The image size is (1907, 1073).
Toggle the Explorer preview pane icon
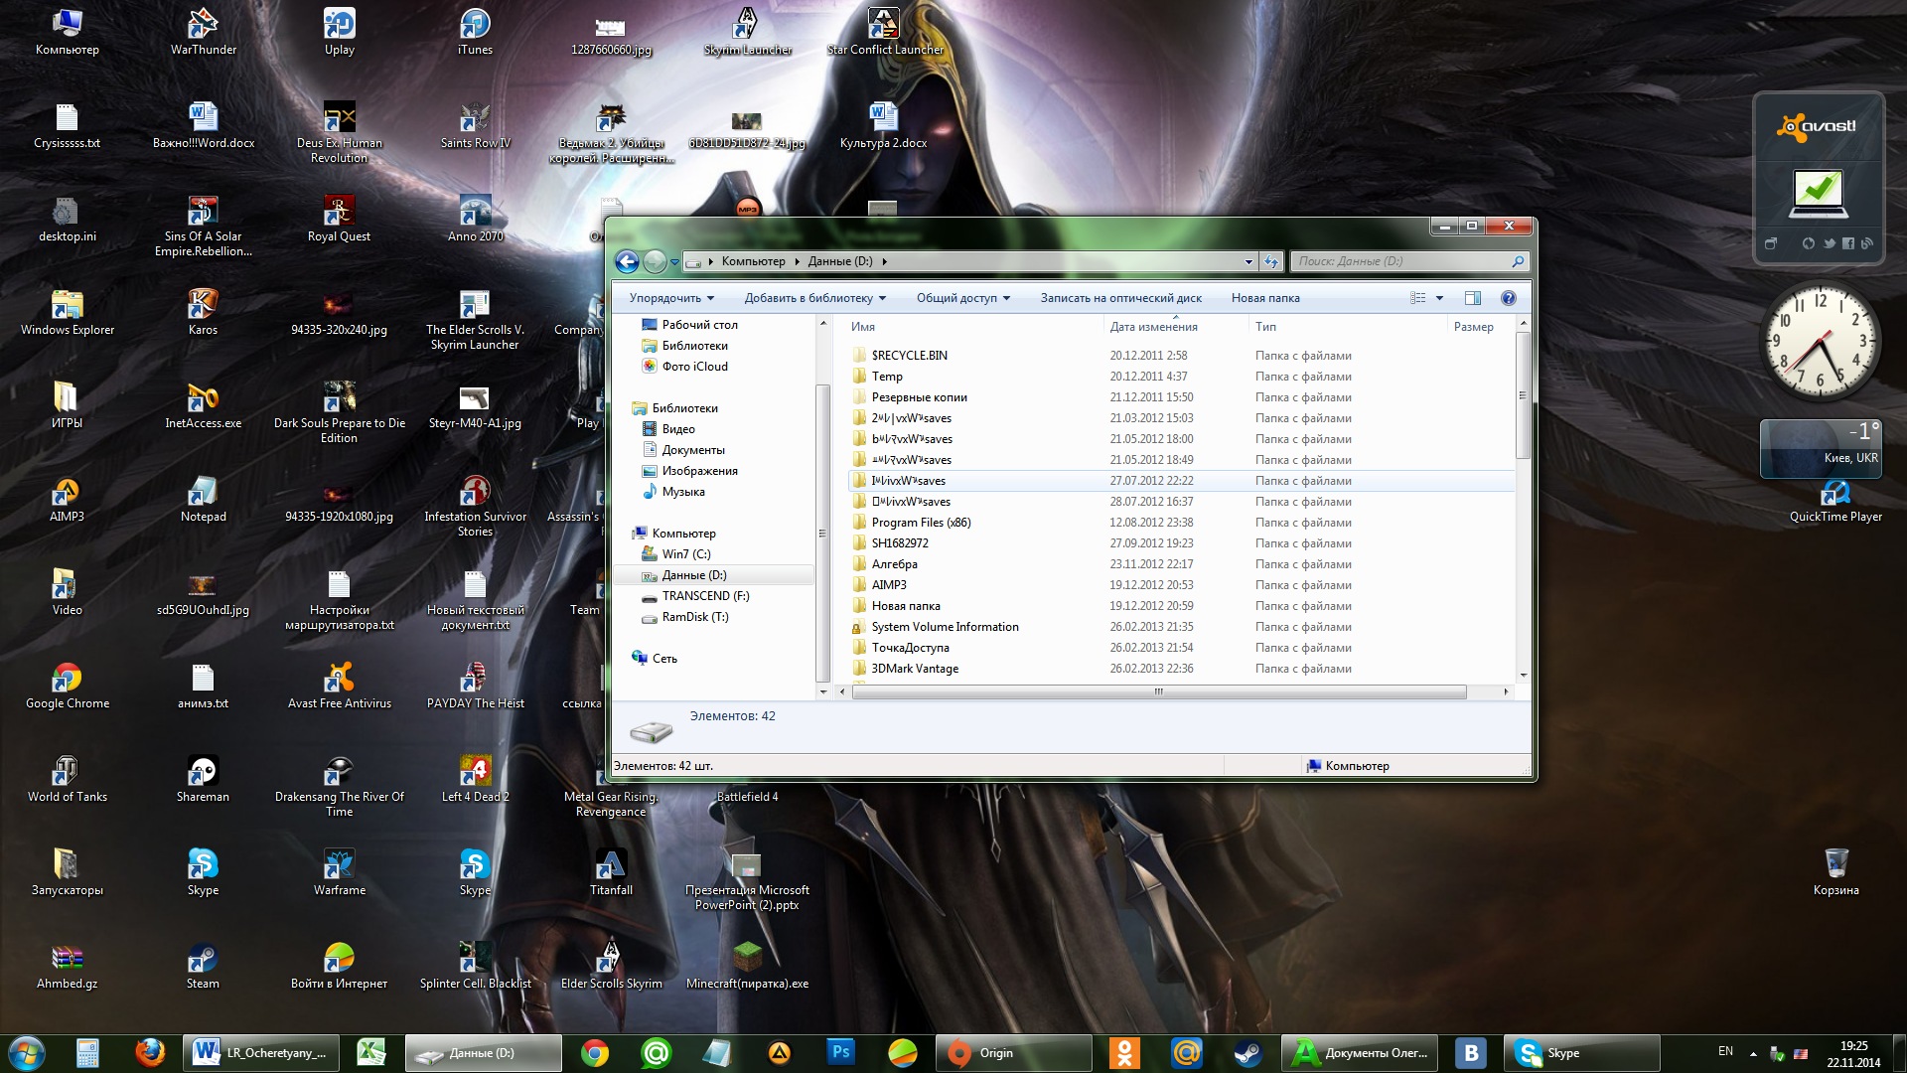tap(1472, 298)
